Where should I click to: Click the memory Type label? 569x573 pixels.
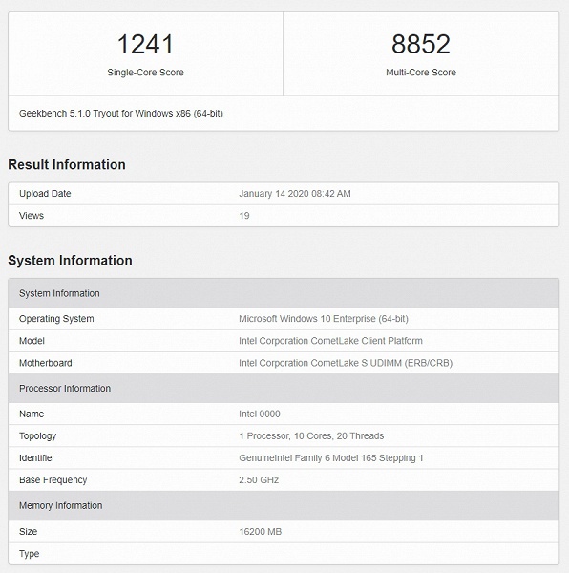tap(29, 554)
